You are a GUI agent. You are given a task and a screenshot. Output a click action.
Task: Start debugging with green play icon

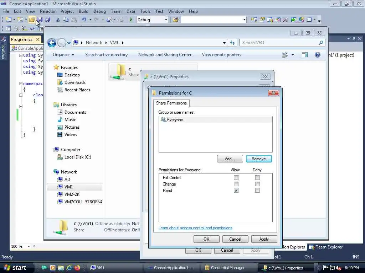point(131,20)
